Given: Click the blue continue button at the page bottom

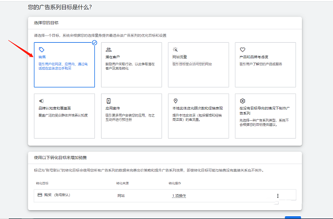Looking at the screenshot, I should [292, 217].
